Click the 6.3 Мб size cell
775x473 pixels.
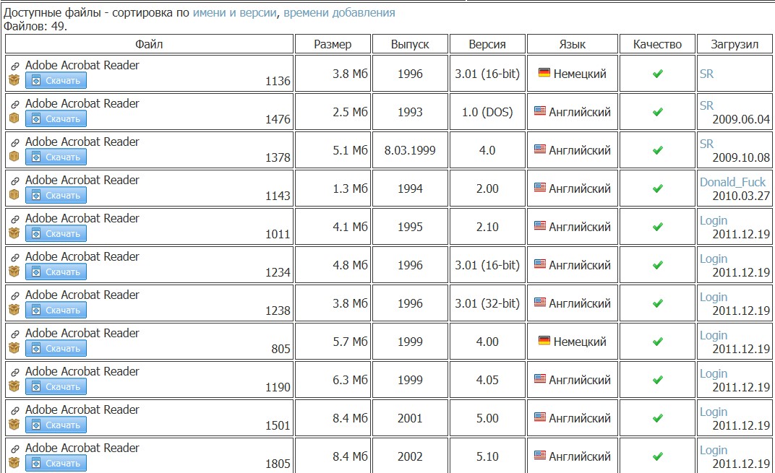(x=333, y=380)
